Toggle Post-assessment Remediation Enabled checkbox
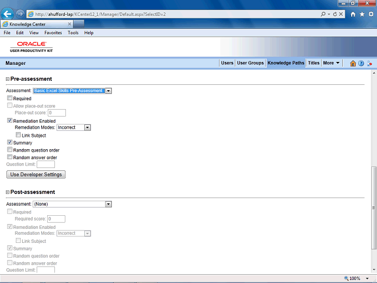 tap(9, 226)
